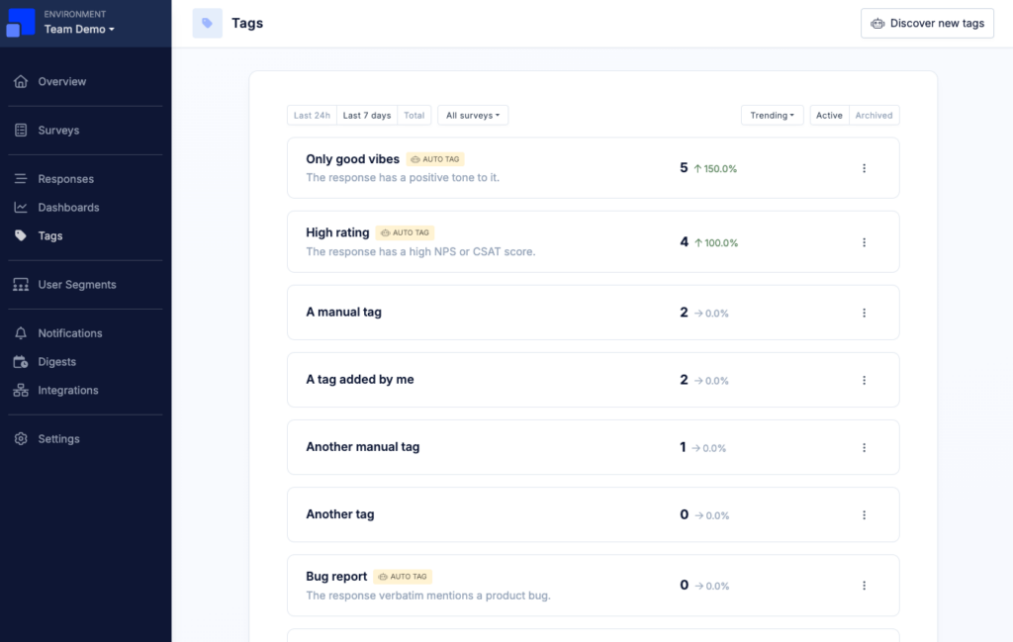Viewport: 1013px width, 642px height.
Task: Click the Discover new tags button
Action: click(x=927, y=24)
